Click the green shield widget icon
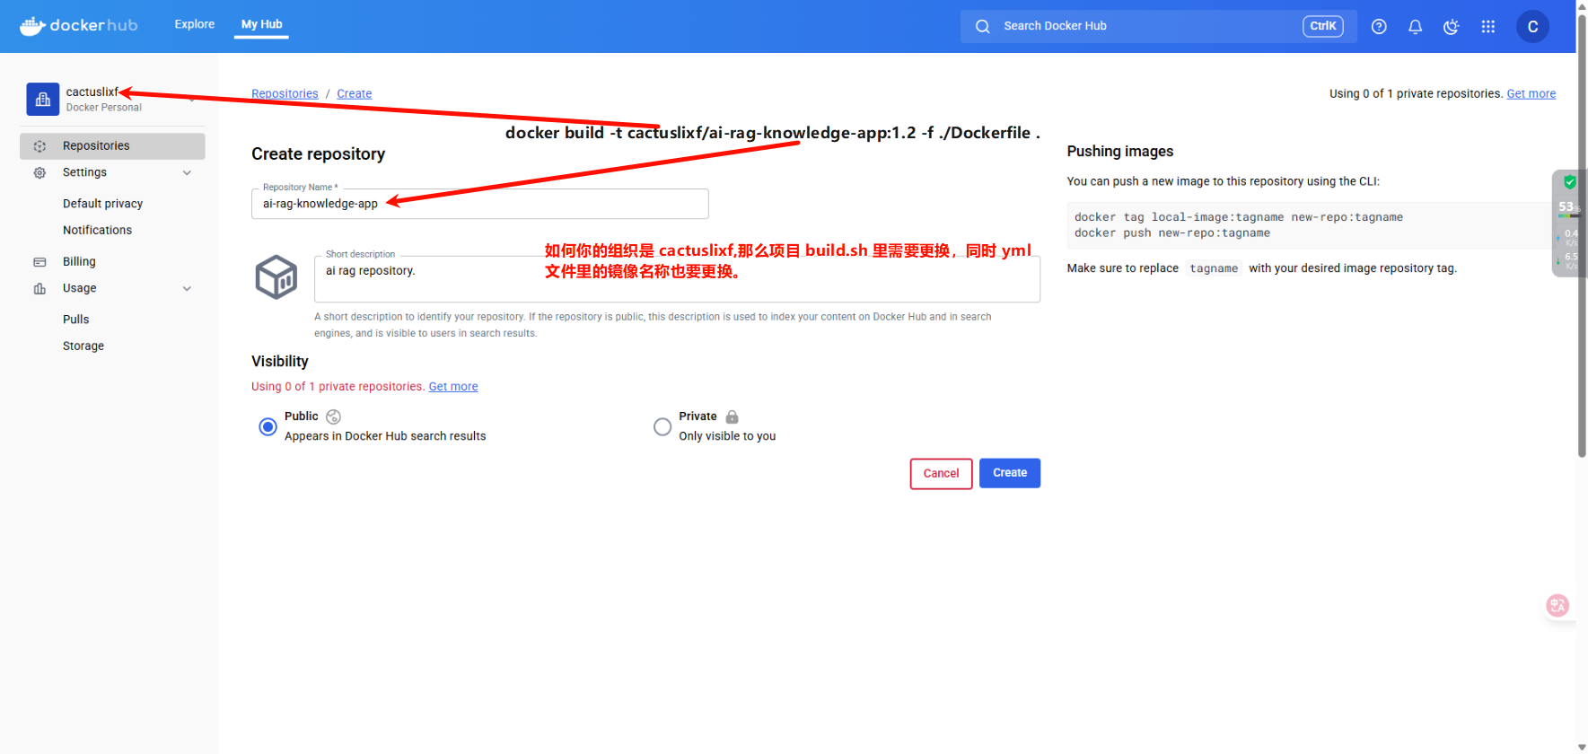This screenshot has width=1588, height=754. coord(1569,182)
